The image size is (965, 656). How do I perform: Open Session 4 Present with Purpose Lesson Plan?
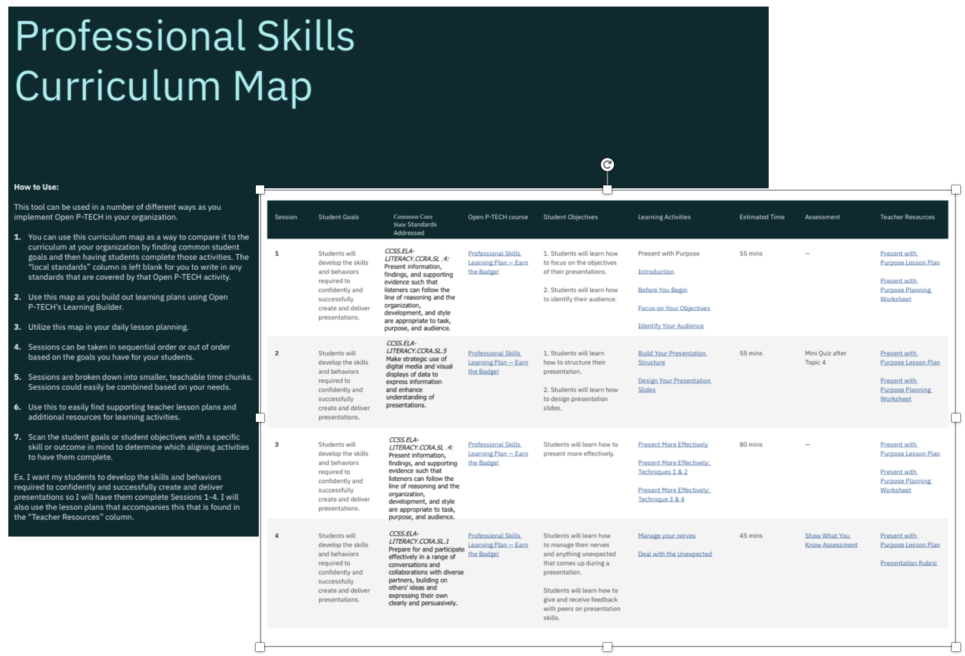click(910, 540)
